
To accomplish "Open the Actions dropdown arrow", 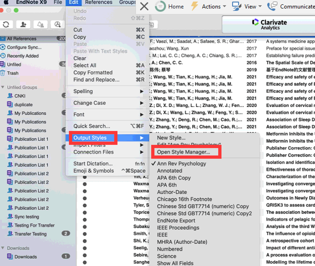I will pos(224,6).
